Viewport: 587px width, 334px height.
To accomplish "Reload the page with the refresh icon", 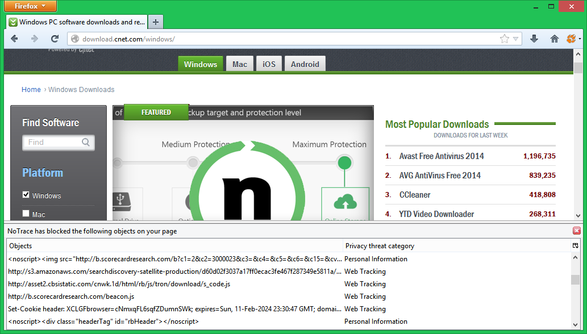I will pos(55,39).
